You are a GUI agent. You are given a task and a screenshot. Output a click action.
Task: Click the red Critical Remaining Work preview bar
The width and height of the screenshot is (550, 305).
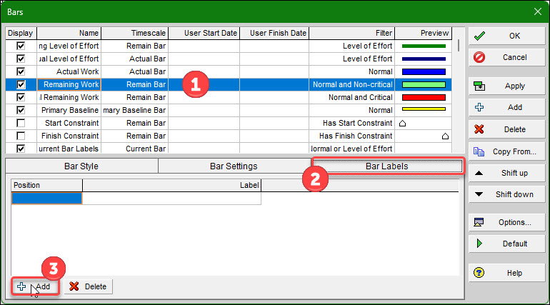pyautogui.click(x=424, y=97)
